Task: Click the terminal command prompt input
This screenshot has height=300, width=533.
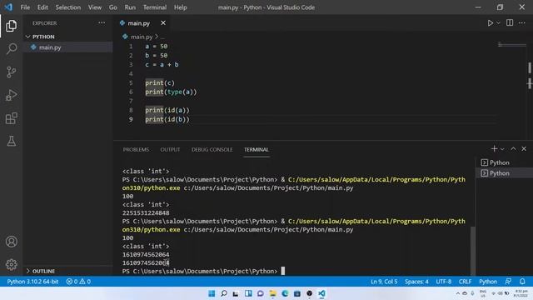Action: (x=282, y=271)
